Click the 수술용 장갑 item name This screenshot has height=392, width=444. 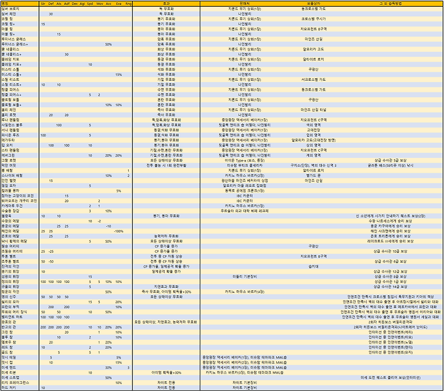coord(10,211)
